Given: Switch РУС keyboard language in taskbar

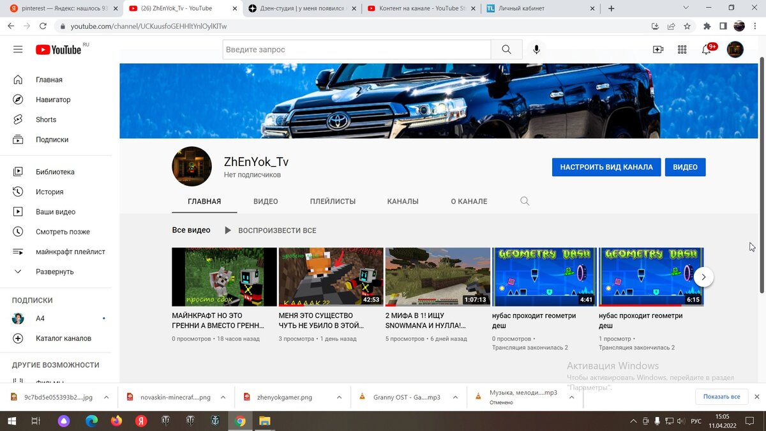Looking at the screenshot, I should coord(696,421).
